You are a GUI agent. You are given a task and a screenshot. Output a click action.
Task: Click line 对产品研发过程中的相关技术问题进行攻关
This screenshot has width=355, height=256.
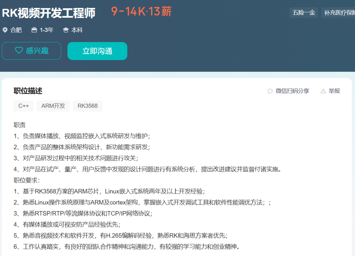click(76, 158)
